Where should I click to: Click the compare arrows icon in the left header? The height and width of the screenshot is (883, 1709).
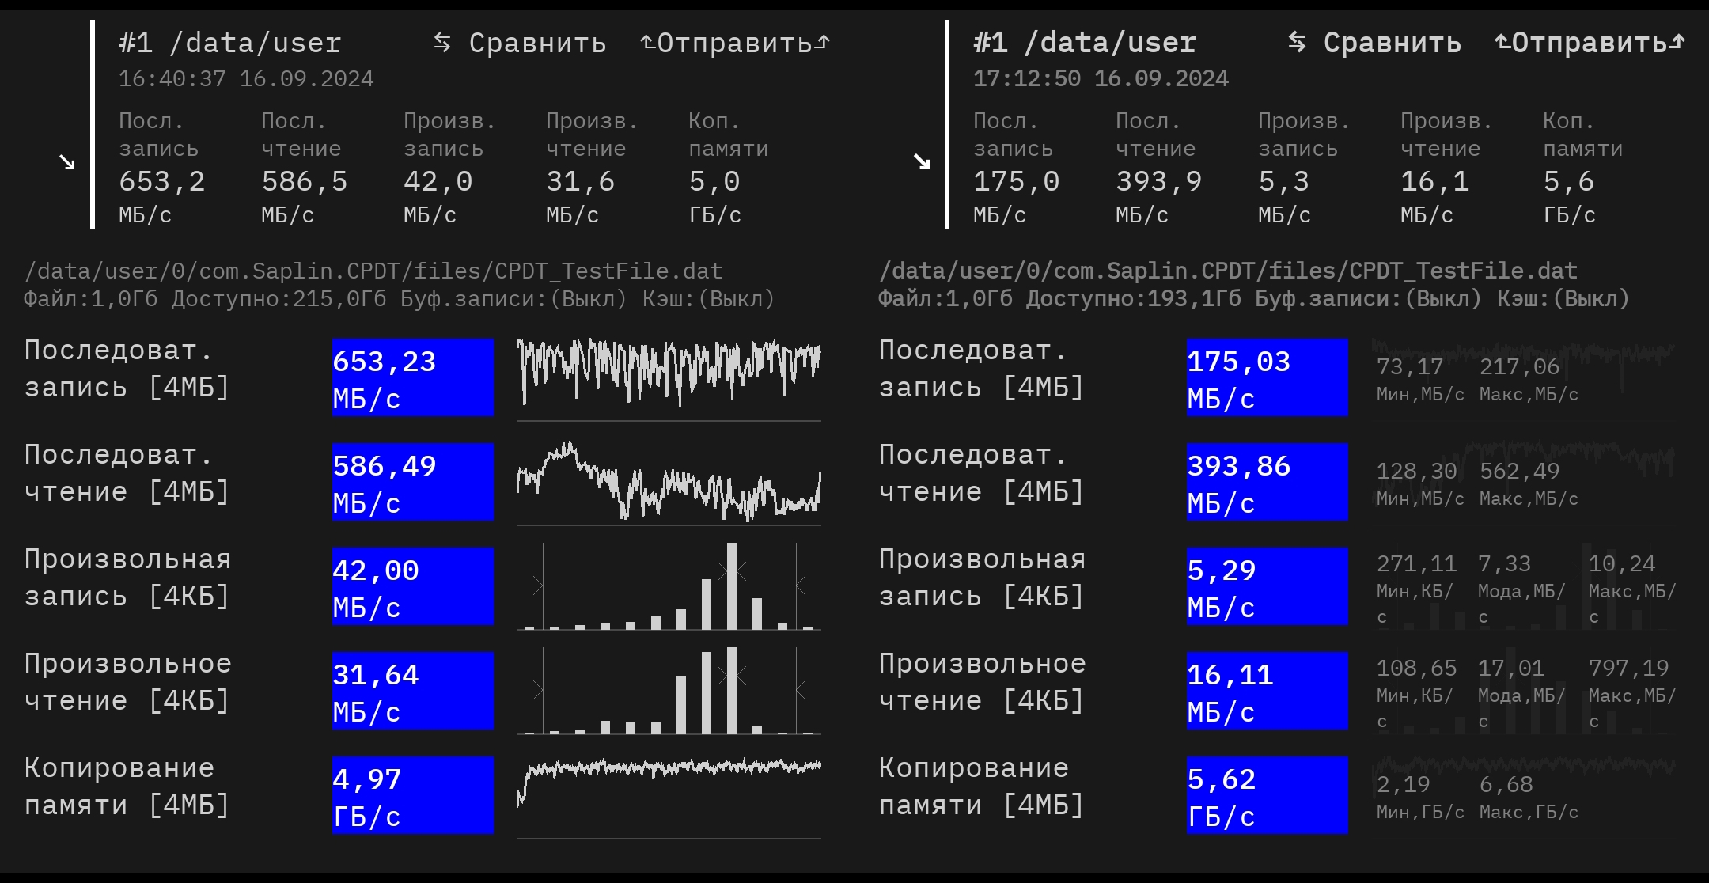tap(442, 43)
